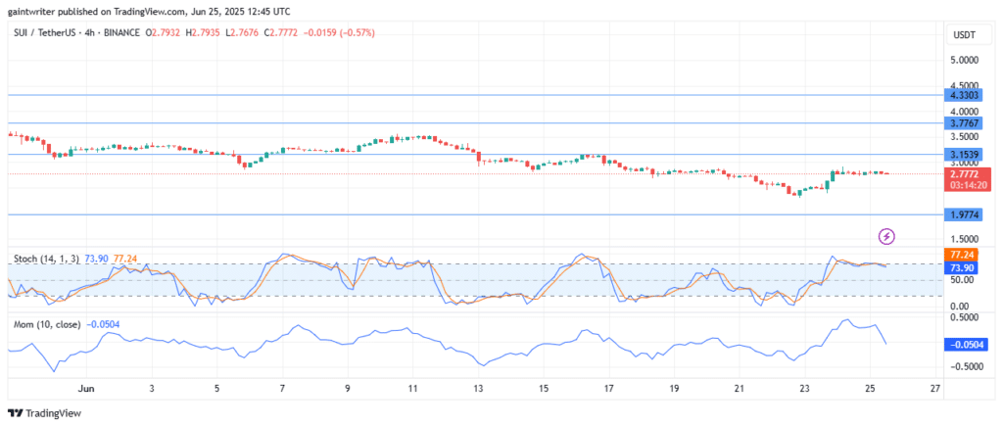The image size is (1003, 427).
Task: Click the date 7 on the time axis
Action: [282, 388]
